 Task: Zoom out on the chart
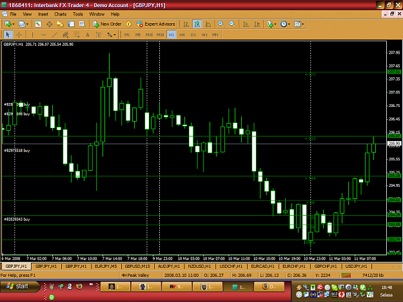tap(232, 24)
